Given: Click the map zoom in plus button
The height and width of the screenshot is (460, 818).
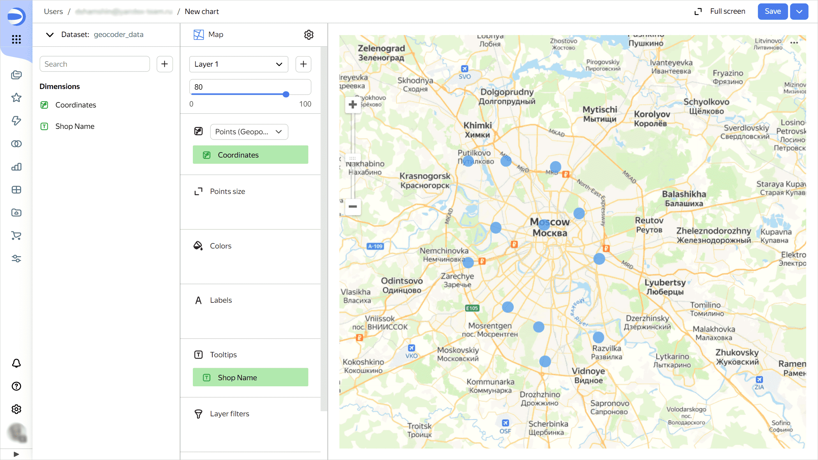Looking at the screenshot, I should pyautogui.click(x=353, y=105).
